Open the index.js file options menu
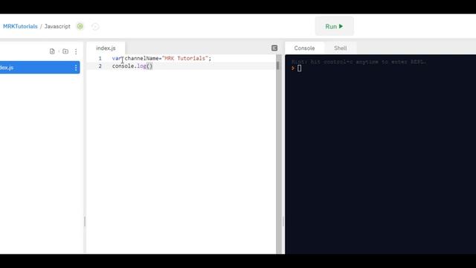This screenshot has height=268, width=476. coord(76,68)
